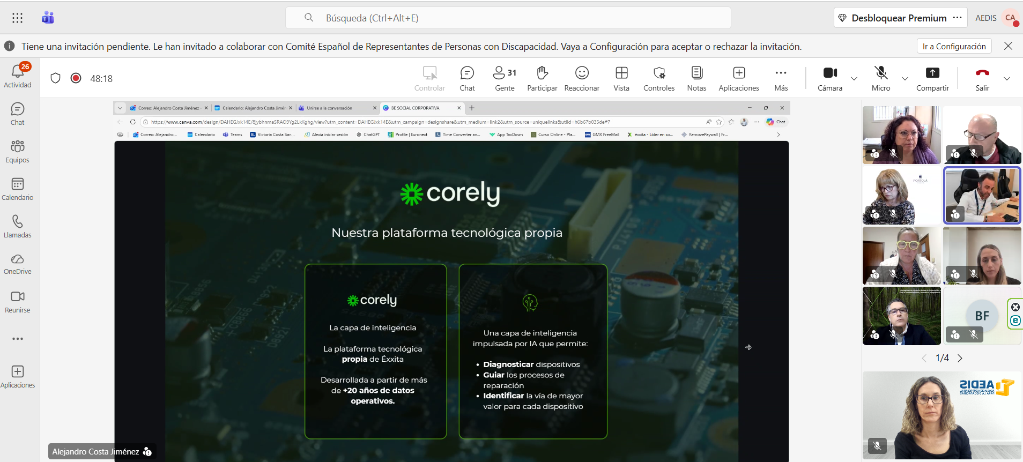
Task: Open OneDrive from the left sidebar
Action: (18, 264)
